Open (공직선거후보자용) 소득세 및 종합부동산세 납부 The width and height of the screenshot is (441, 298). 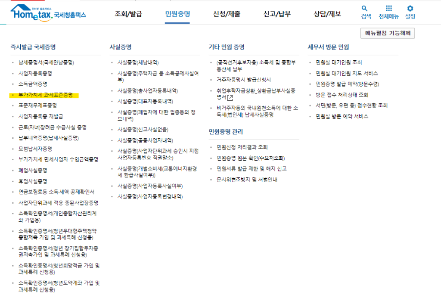(256, 66)
